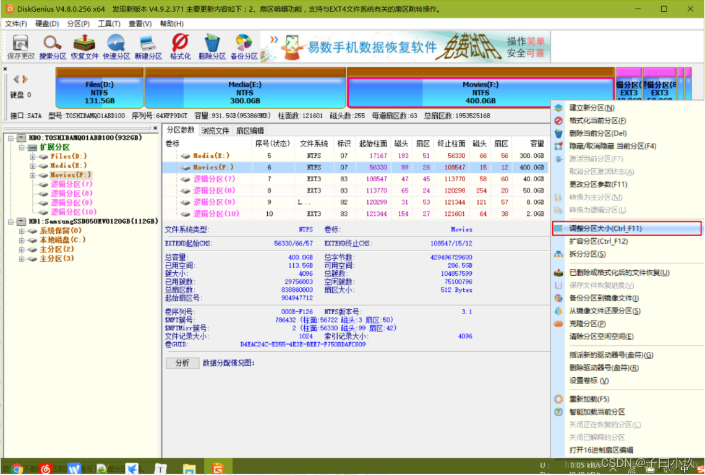The width and height of the screenshot is (705, 475).
Task: Click the red 格式化当前分区 menu icon
Action: point(558,121)
